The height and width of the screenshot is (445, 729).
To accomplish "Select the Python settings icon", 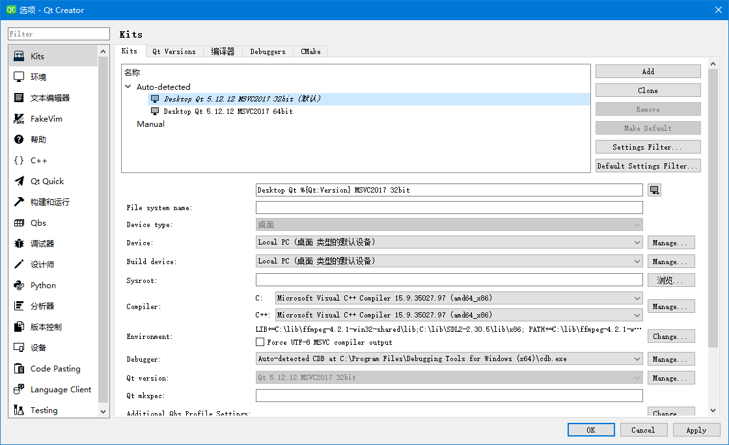I will pyautogui.click(x=19, y=285).
